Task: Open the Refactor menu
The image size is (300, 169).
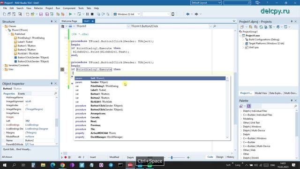Action: click(x=38, y=8)
